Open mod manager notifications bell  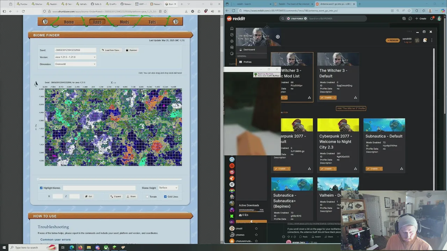point(425,40)
